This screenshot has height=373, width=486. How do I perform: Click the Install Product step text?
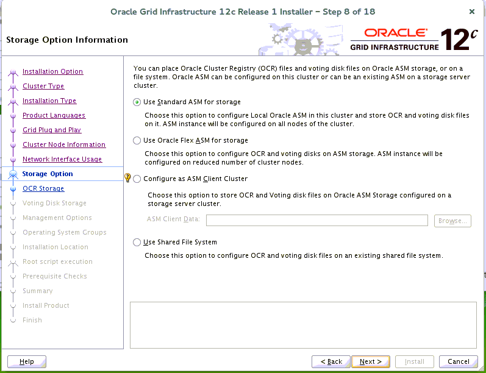click(46, 305)
